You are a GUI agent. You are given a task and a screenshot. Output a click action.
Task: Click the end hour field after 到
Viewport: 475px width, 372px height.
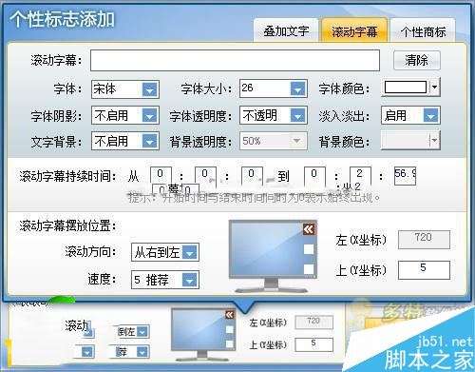click(314, 175)
